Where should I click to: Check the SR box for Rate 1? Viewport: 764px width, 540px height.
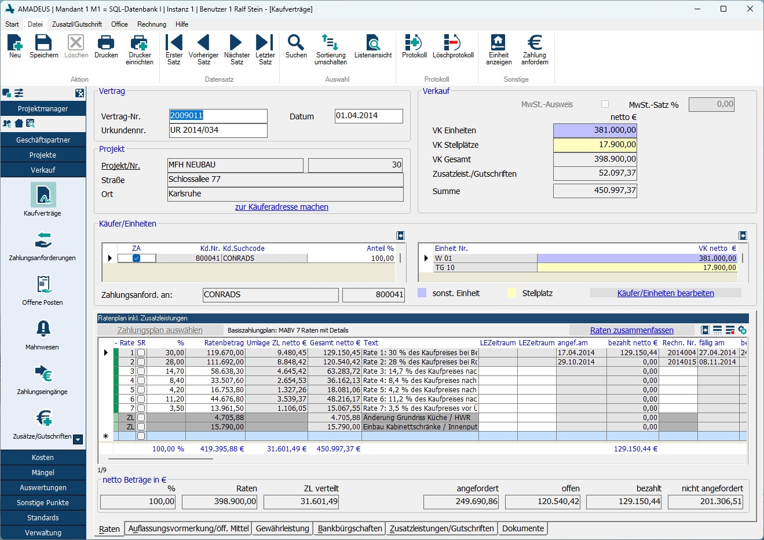pyautogui.click(x=141, y=352)
